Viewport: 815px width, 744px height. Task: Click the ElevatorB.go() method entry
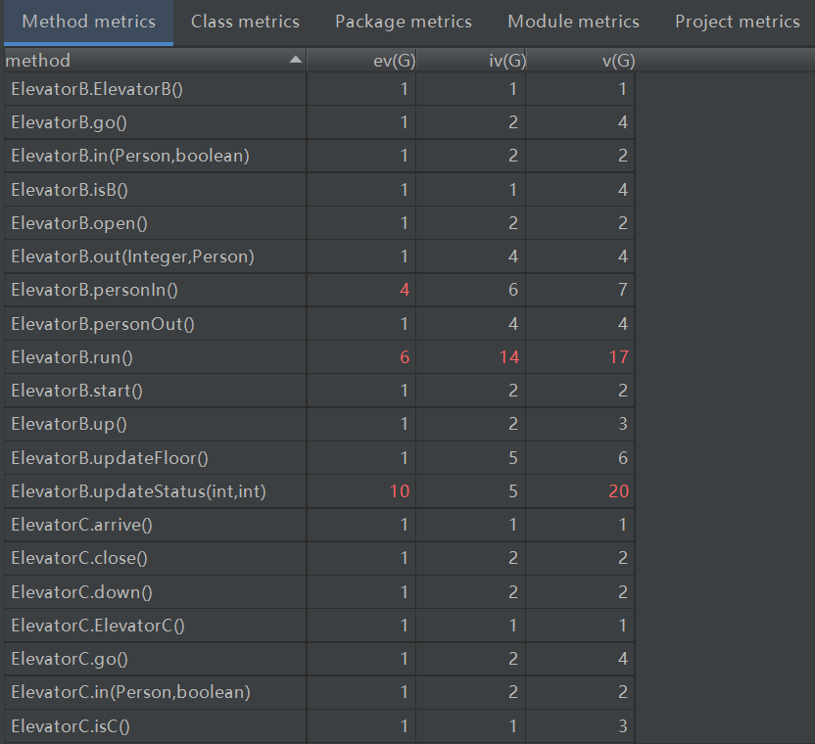point(70,122)
